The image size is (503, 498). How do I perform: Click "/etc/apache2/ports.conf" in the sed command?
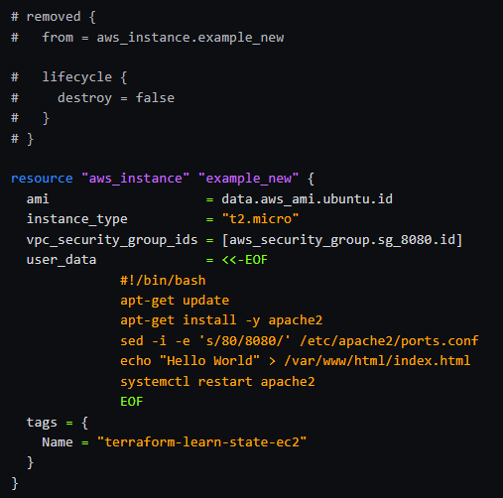point(389,341)
